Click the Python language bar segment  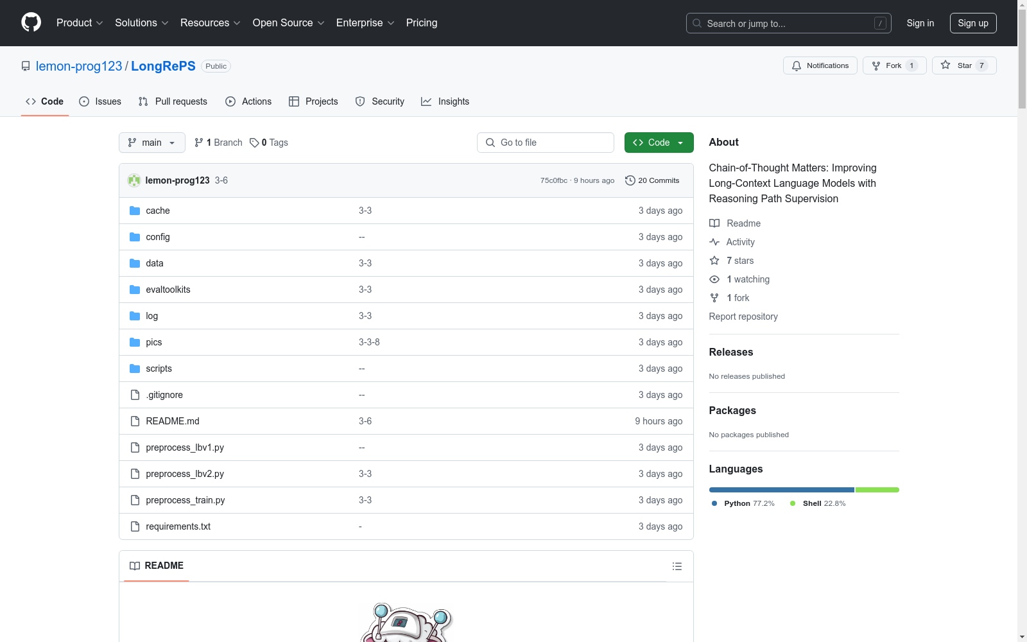(x=782, y=490)
